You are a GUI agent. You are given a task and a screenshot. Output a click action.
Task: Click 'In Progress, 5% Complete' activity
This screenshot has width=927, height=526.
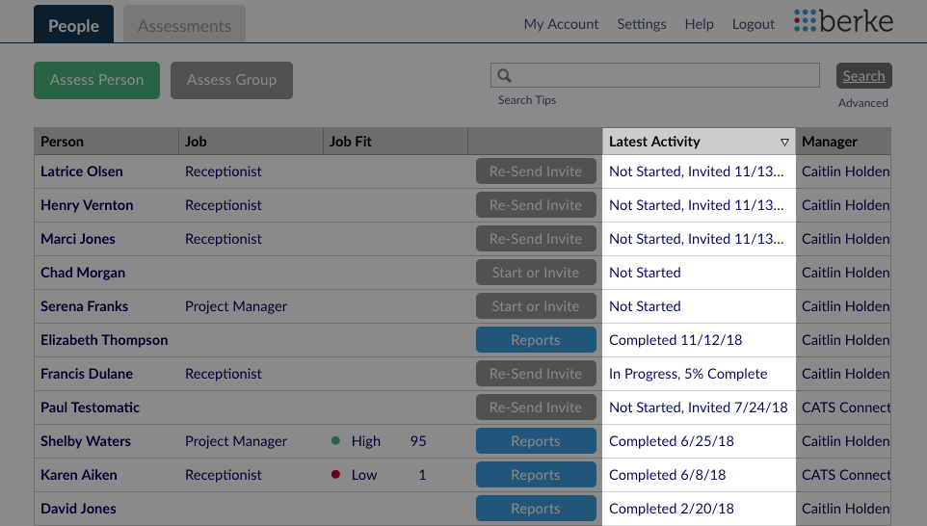coord(688,374)
